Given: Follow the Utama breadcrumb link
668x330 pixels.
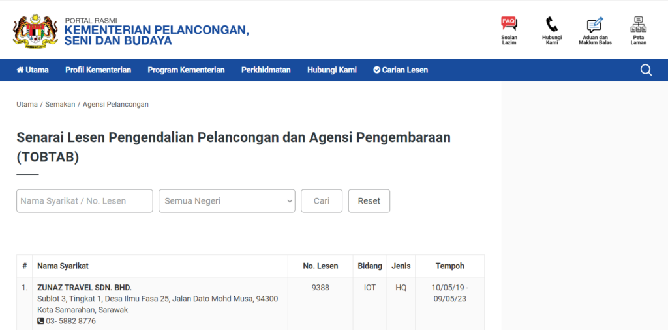Looking at the screenshot, I should (x=27, y=104).
